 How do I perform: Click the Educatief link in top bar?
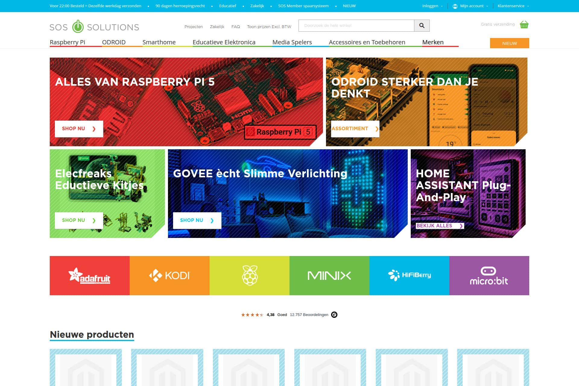point(228,6)
